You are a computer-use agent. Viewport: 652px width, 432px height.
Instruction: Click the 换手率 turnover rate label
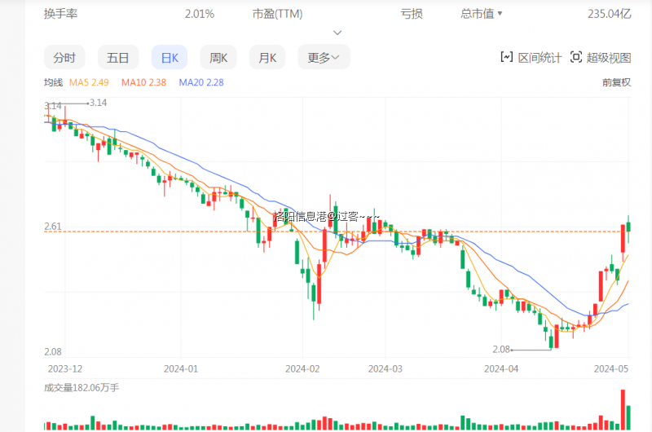pyautogui.click(x=60, y=14)
